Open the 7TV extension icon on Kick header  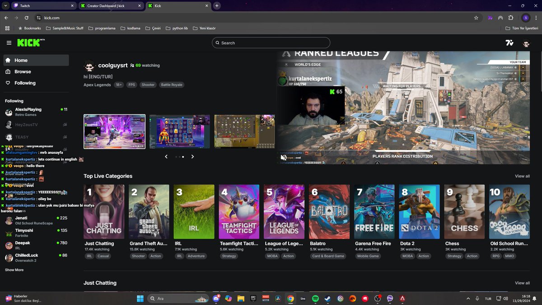coord(509,43)
